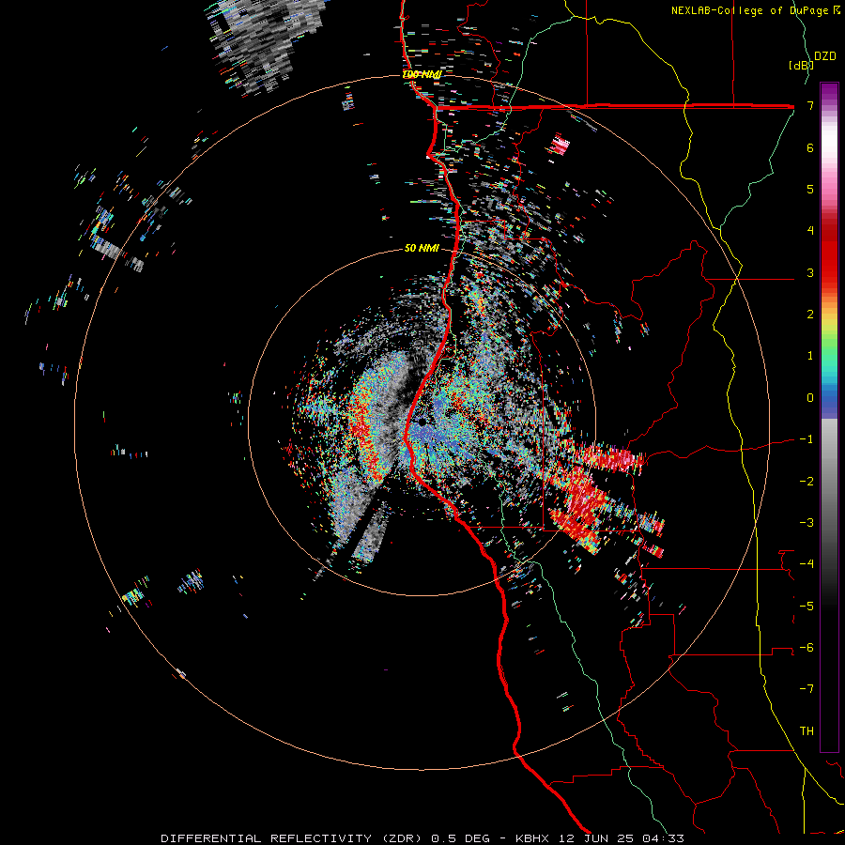This screenshot has width=845, height=845.
Task: Click the 50 NMI range ring label
Action: pos(422,248)
